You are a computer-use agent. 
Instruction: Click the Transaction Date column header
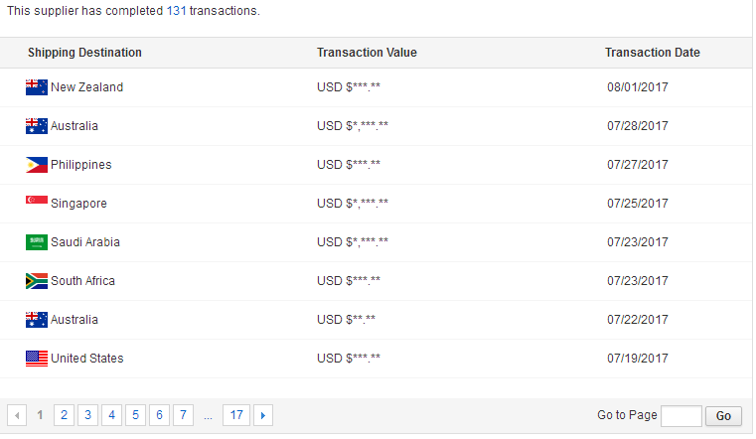coord(652,53)
